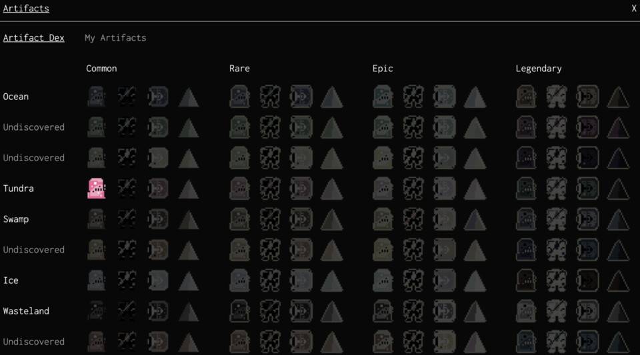Click the Tundra Epic monolith artifact
Image resolution: width=640 pixels, height=355 pixels.
pos(383,188)
